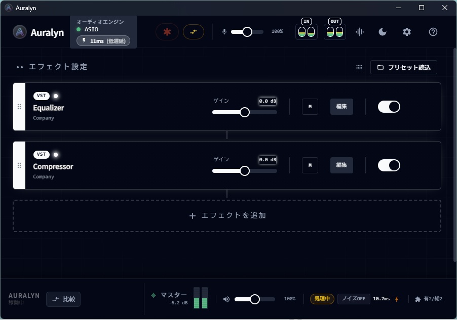The height and width of the screenshot is (320, 457).
Task: Click the 比較 comparison button
Action: 63,299
